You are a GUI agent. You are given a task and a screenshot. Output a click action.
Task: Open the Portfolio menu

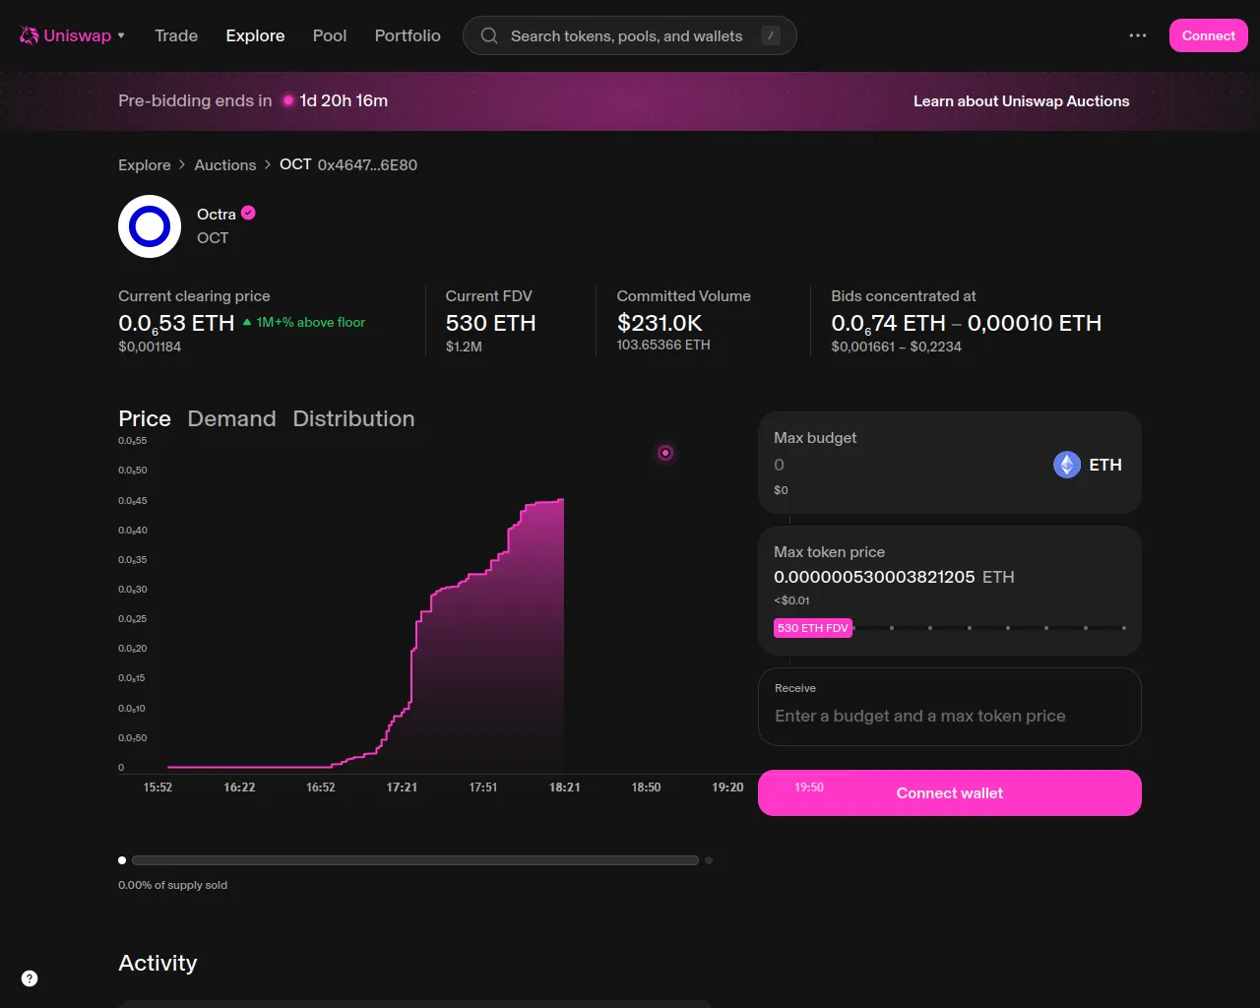(408, 35)
